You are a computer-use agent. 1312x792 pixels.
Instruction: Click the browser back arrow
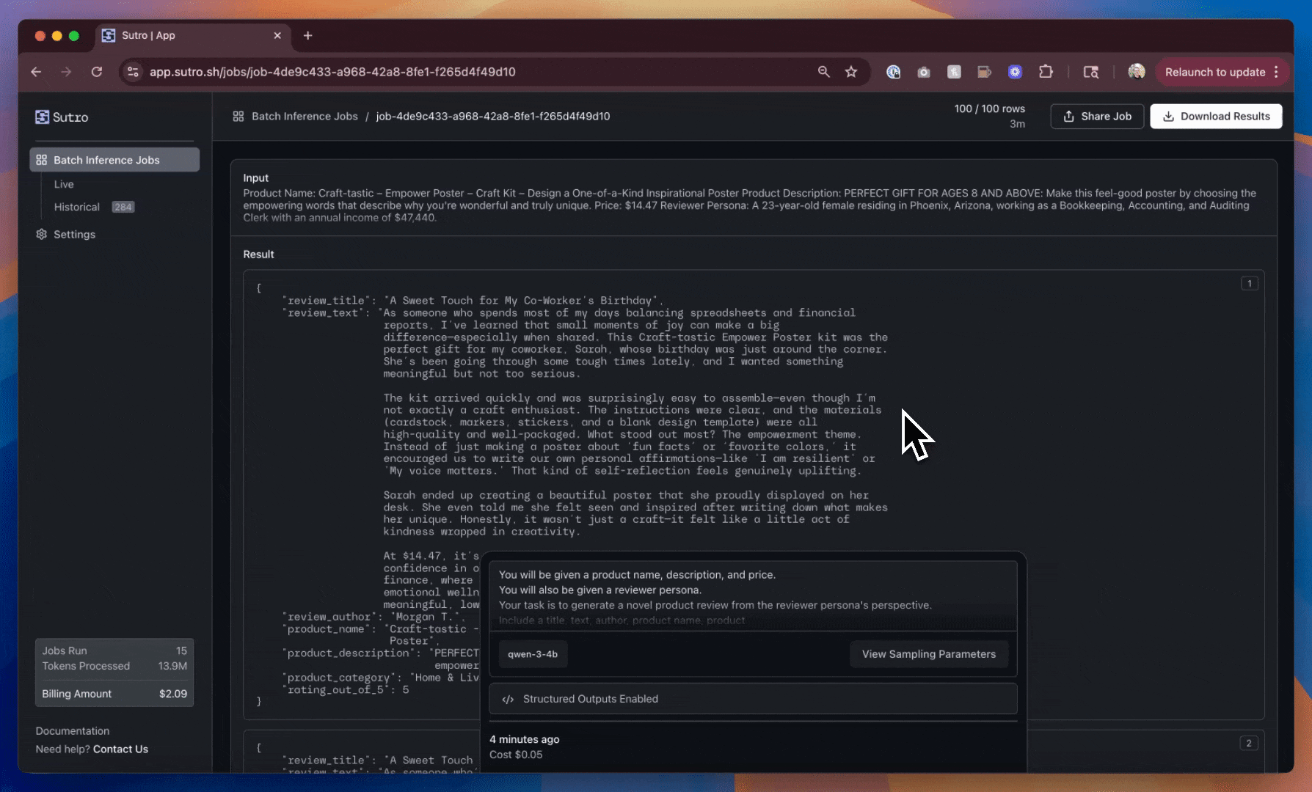click(x=36, y=72)
